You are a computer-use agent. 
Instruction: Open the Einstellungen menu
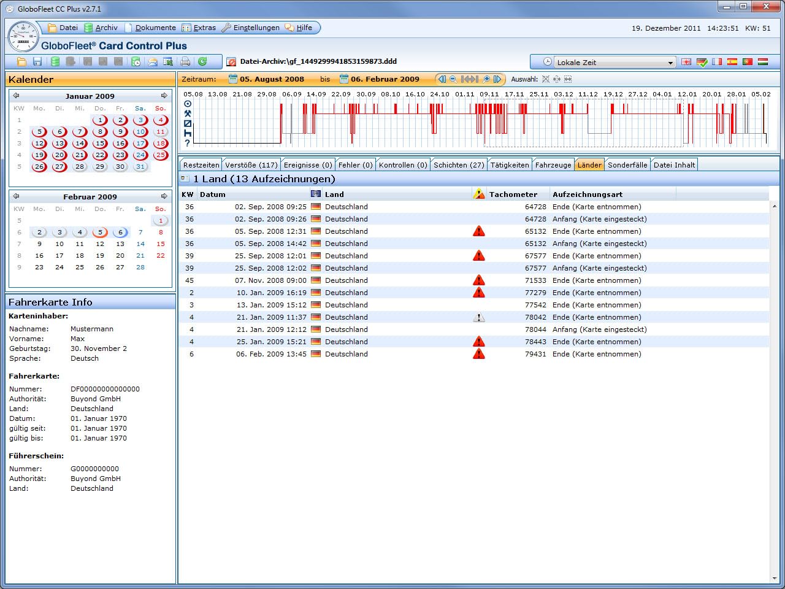click(250, 28)
